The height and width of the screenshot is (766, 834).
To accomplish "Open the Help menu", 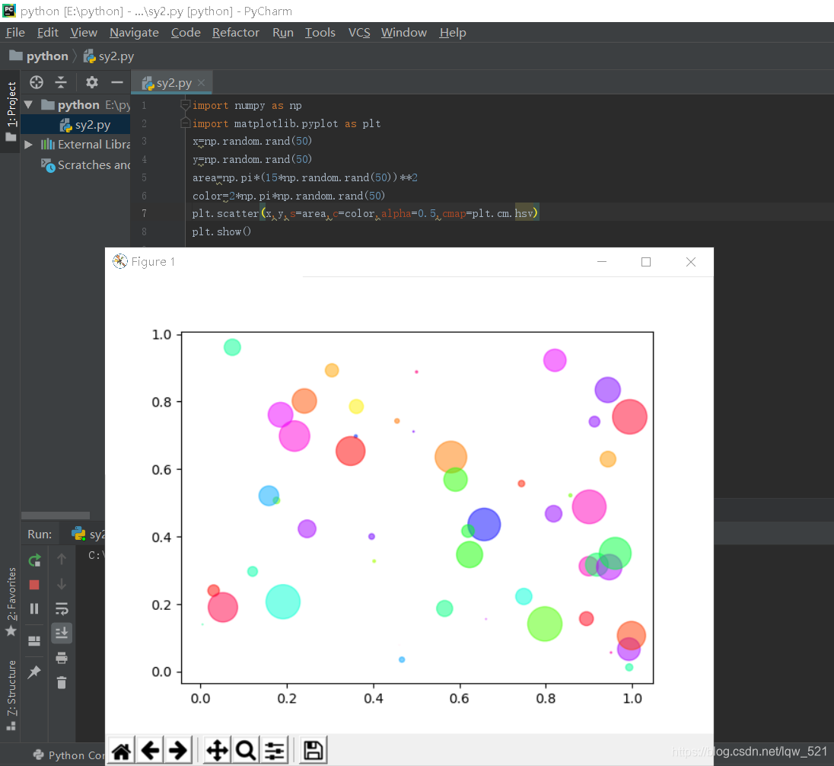I will (x=453, y=33).
